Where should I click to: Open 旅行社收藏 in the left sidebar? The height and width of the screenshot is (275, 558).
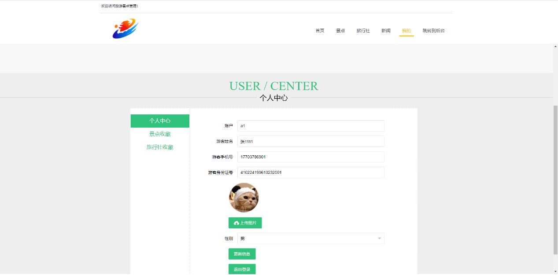tap(160, 147)
